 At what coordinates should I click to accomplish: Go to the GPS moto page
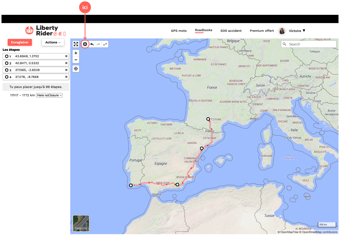[x=179, y=31]
